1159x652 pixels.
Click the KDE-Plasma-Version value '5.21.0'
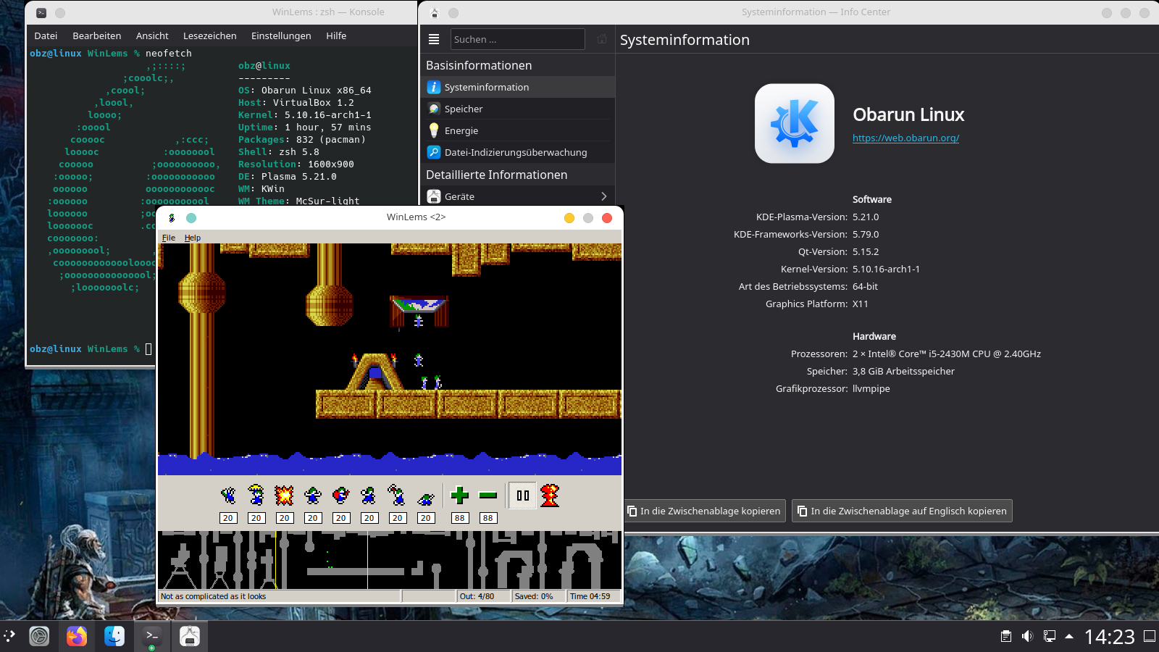point(866,217)
